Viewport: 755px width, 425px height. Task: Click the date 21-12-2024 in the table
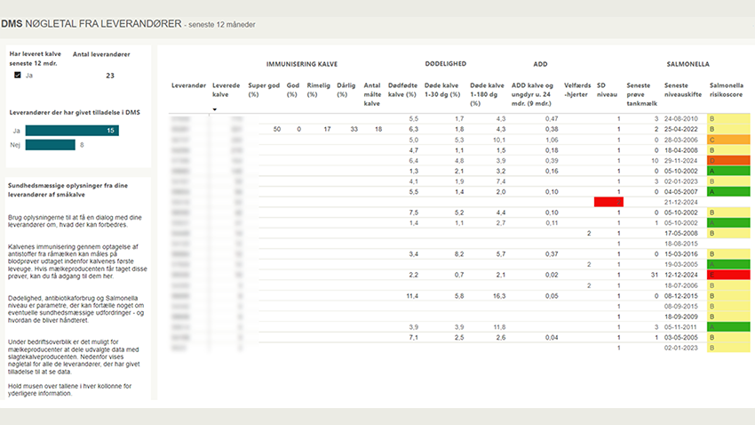[681, 202]
